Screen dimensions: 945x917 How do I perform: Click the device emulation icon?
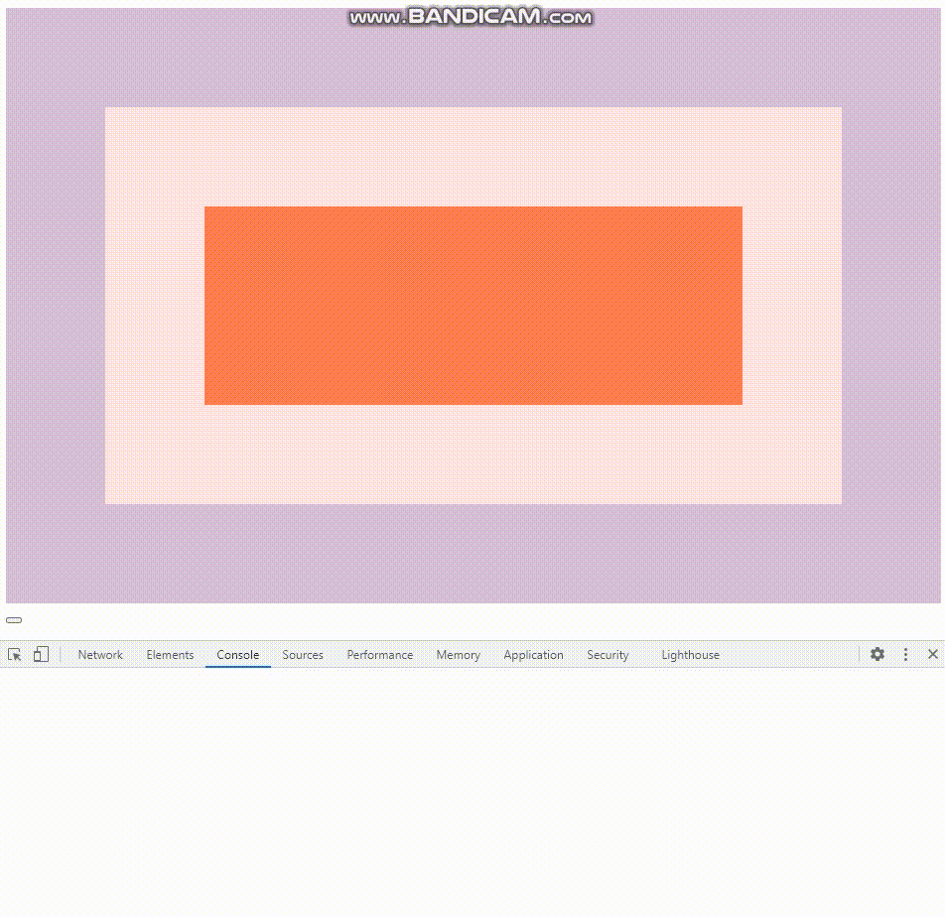coord(40,655)
